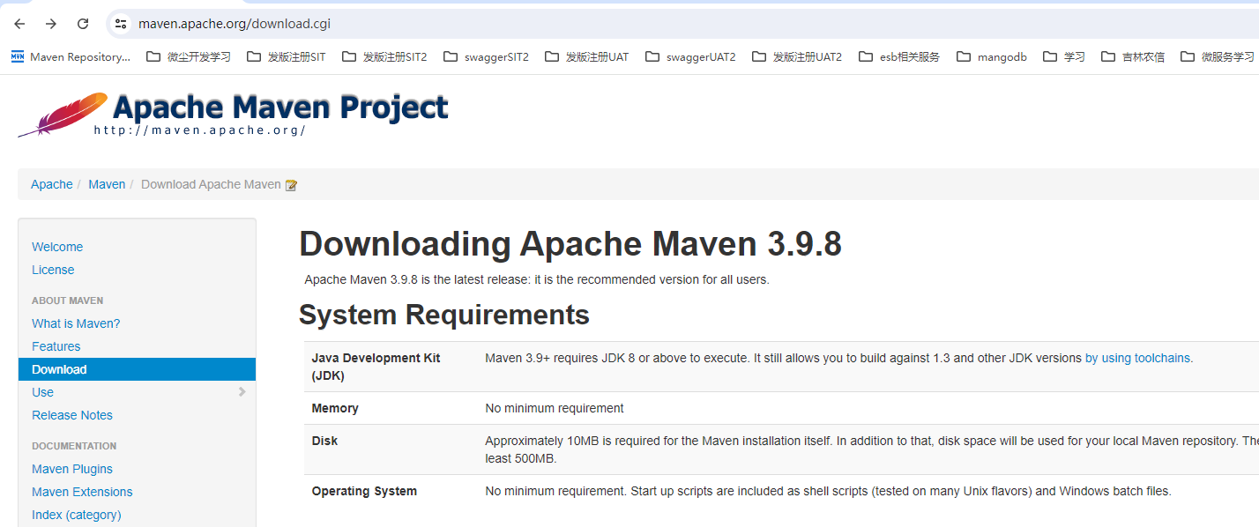Open the Maven Repository bookmark
Image resolution: width=1259 pixels, height=527 pixels.
pos(71,56)
